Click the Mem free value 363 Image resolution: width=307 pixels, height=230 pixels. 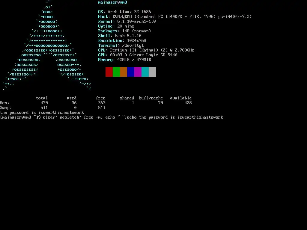pyautogui.click(x=102, y=103)
